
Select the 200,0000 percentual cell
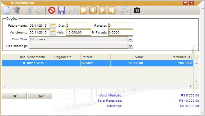(x=169, y=63)
